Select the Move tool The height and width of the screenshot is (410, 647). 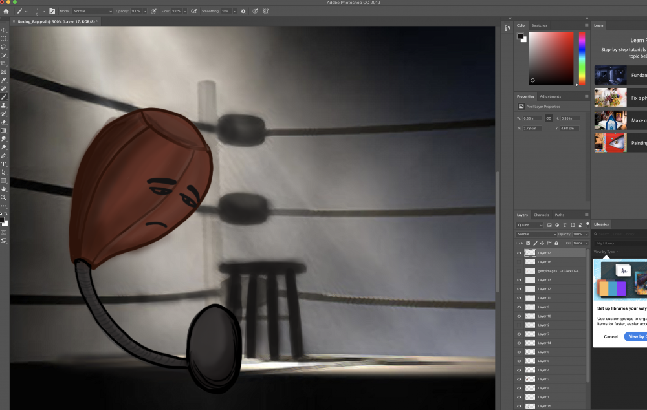pos(4,30)
